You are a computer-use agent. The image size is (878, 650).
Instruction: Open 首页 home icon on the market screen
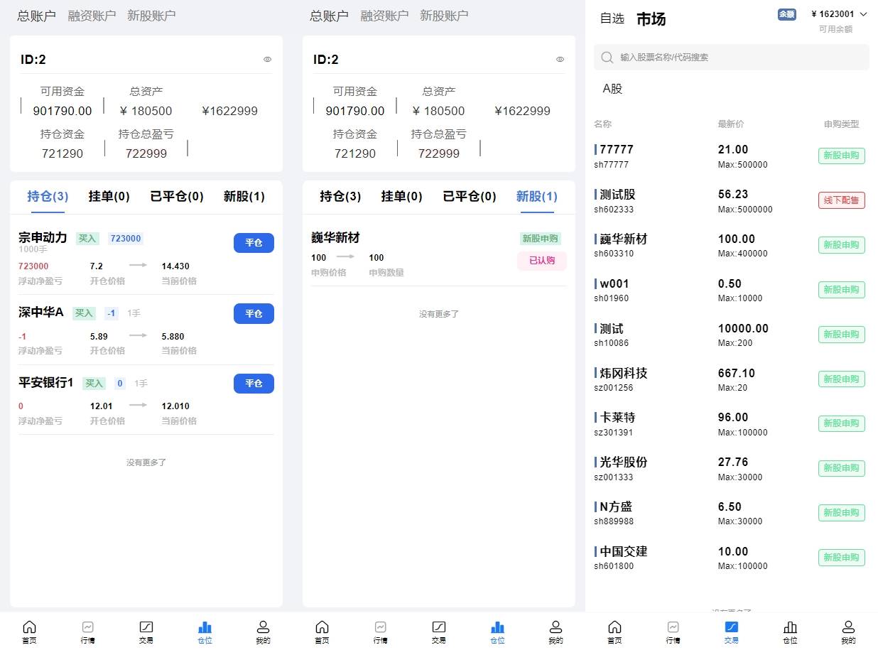(614, 627)
